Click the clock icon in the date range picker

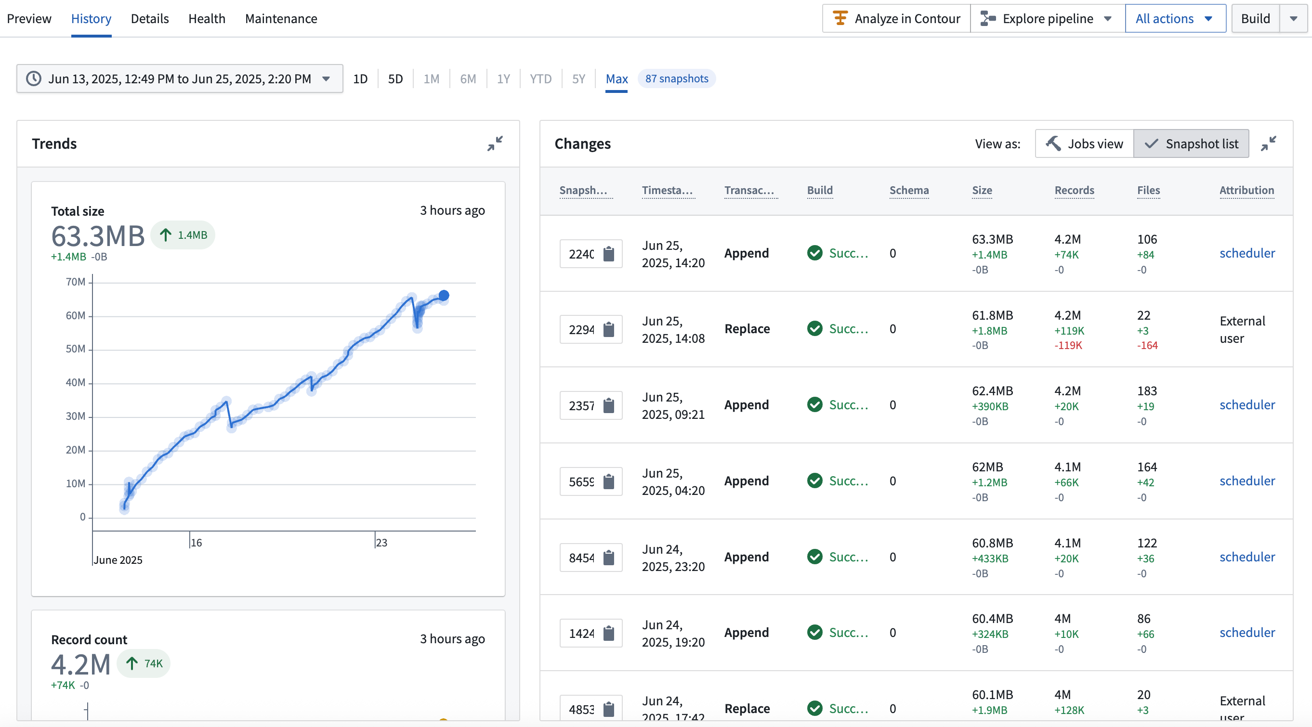(x=34, y=78)
